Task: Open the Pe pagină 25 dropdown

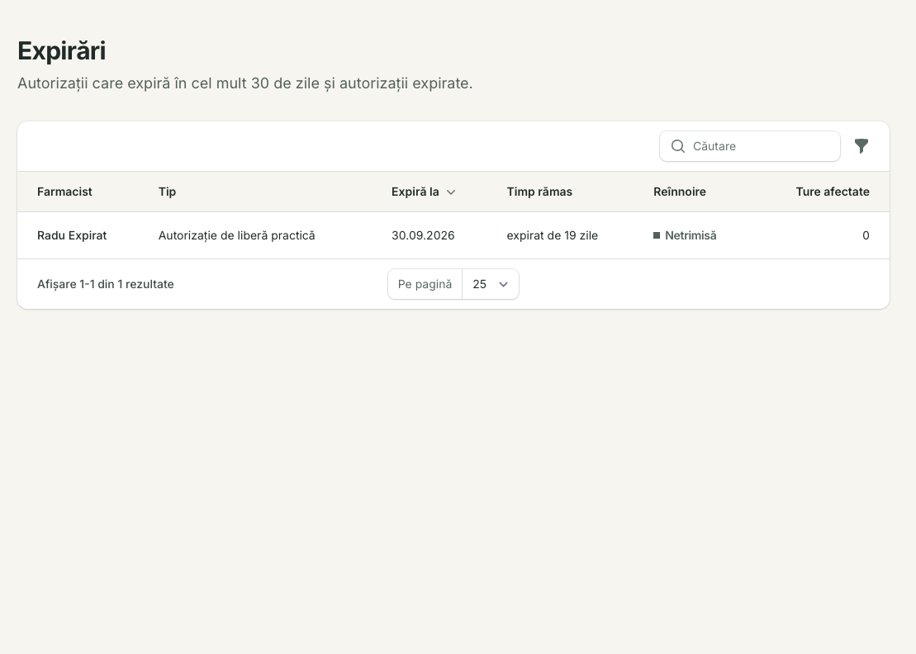Action: (x=490, y=284)
